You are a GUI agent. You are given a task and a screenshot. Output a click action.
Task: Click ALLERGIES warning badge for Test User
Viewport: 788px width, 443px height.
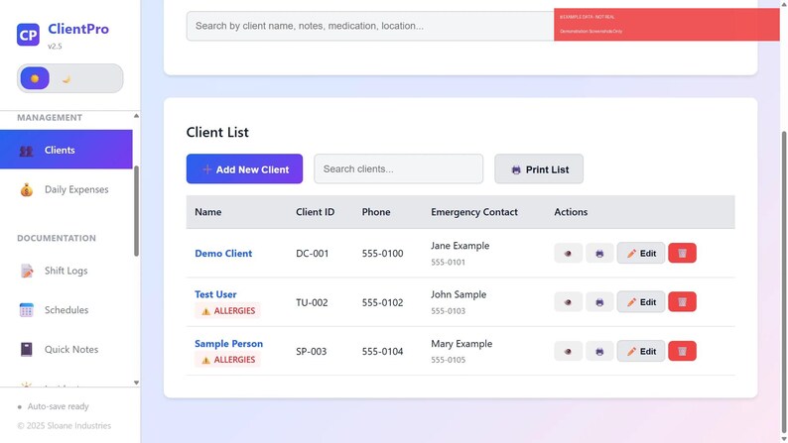[x=227, y=310]
